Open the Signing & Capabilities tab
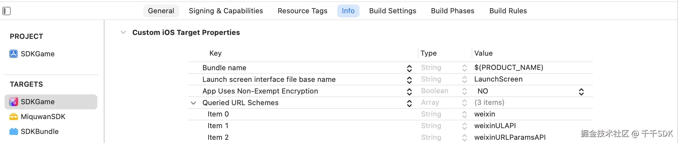The width and height of the screenshot is (678, 143). click(226, 11)
